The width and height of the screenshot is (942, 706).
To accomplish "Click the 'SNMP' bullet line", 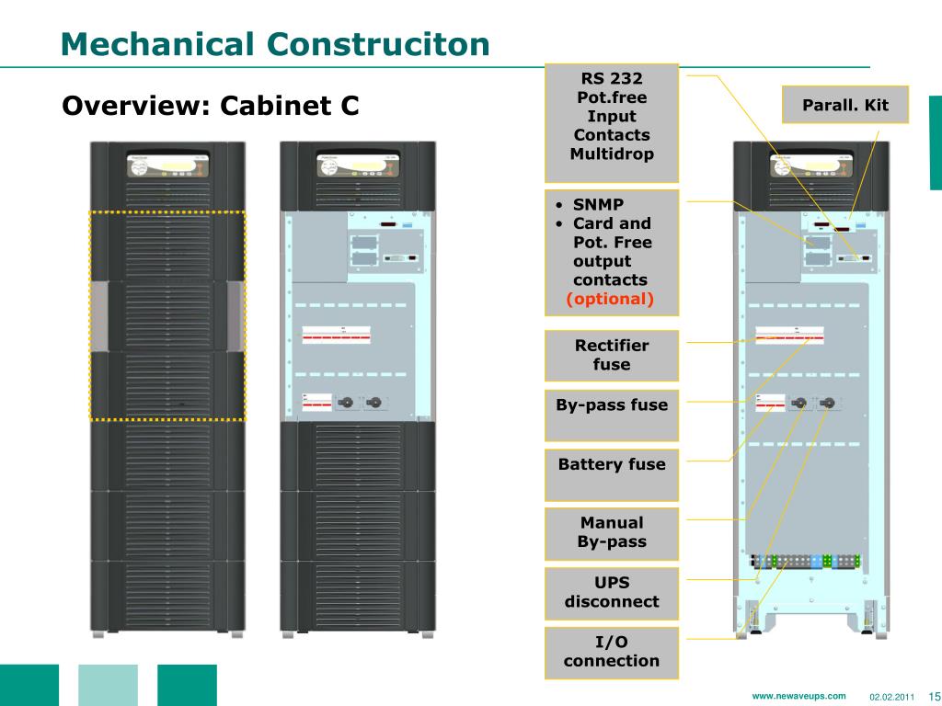I will 598,205.
